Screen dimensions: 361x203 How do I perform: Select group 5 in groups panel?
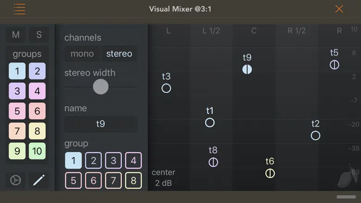[17, 111]
